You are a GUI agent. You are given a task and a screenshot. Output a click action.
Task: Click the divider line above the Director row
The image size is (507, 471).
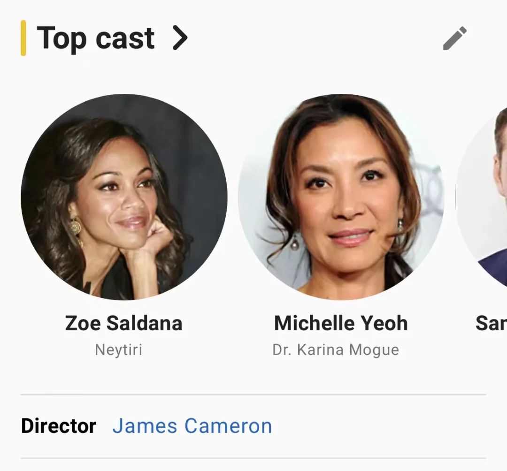point(253,395)
